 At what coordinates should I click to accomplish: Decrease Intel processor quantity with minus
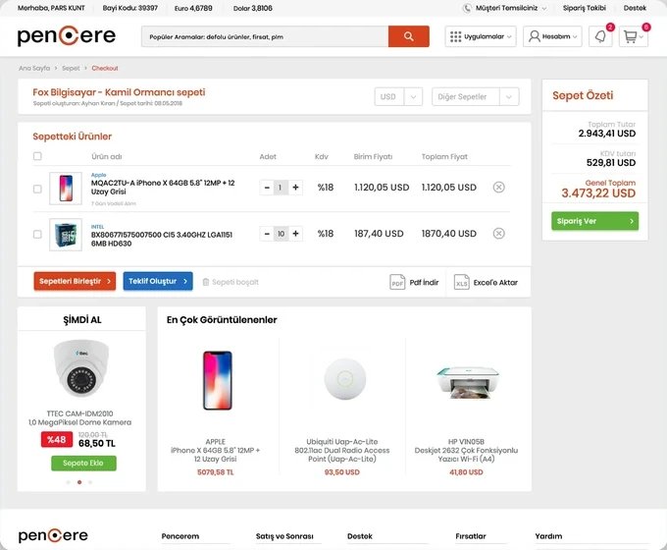(267, 234)
